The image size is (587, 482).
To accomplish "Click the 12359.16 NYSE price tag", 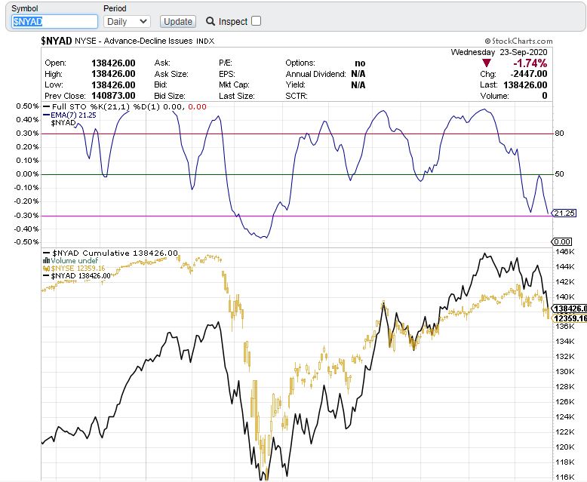I will (570, 318).
